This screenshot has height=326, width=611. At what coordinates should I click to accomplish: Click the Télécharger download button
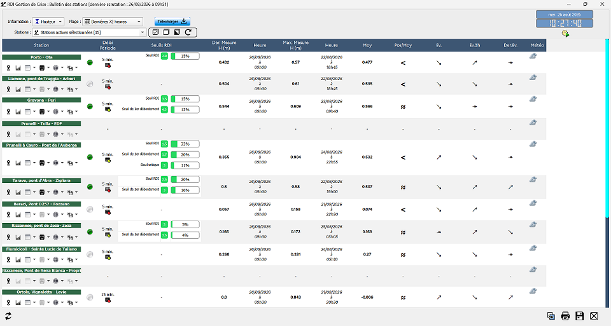(172, 22)
